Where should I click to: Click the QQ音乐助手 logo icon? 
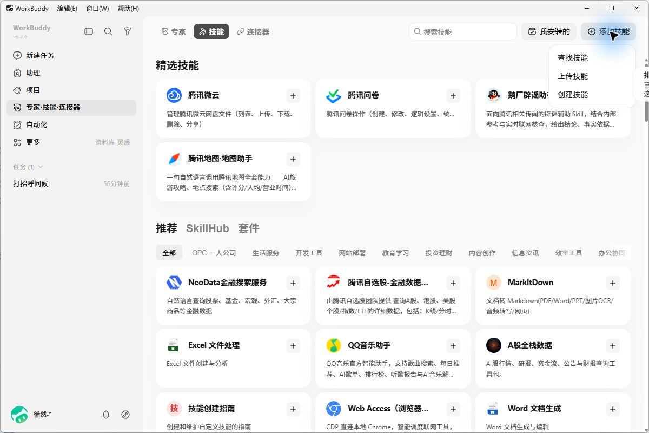tap(334, 345)
